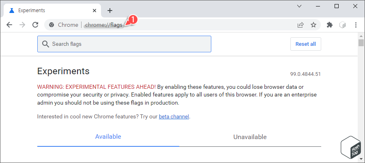Bookmark this tab with the star icon
The image size is (365, 163).
313,25
